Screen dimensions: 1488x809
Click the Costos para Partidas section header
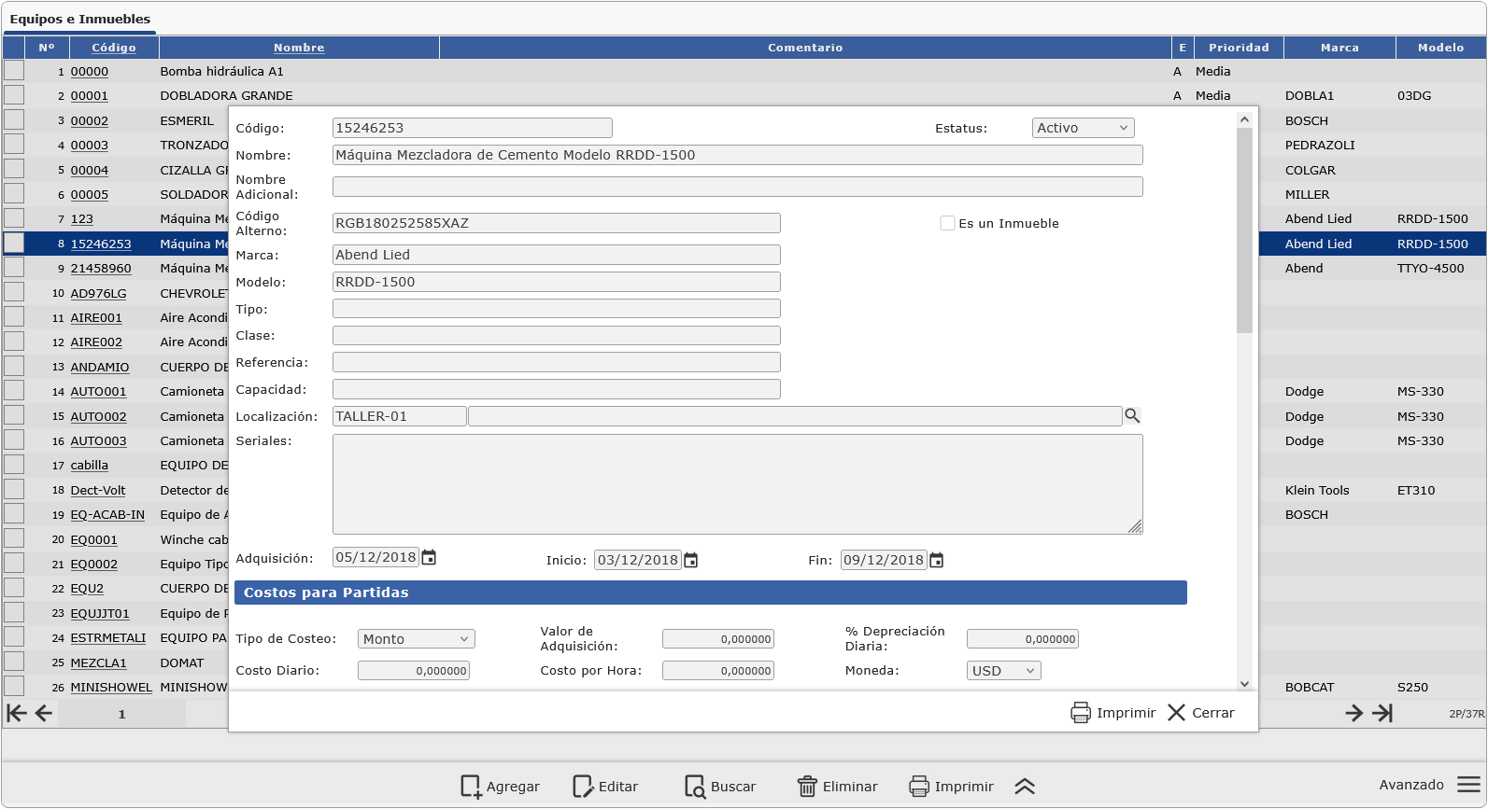[x=711, y=593]
